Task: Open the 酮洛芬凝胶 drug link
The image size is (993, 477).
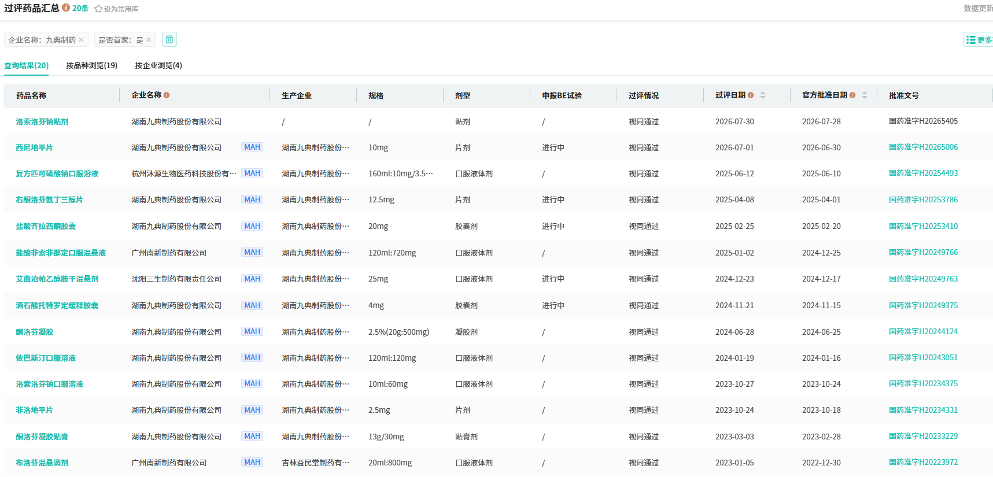Action: (x=35, y=332)
